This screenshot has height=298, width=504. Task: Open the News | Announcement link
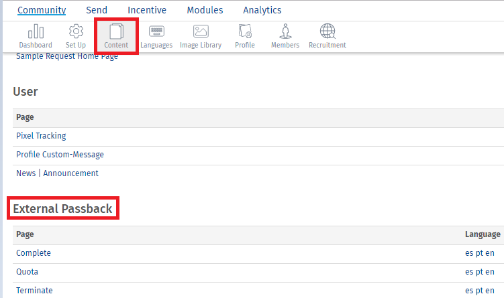click(x=57, y=173)
